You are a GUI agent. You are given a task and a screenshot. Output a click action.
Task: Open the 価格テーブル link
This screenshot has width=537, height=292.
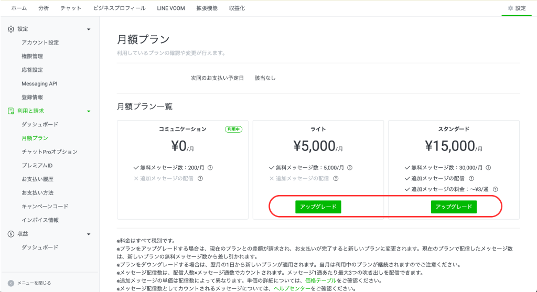(x=317, y=280)
